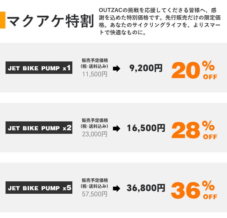227x218 pixels.
Task: Click the orange 20% OFF badge
Action: point(194,70)
